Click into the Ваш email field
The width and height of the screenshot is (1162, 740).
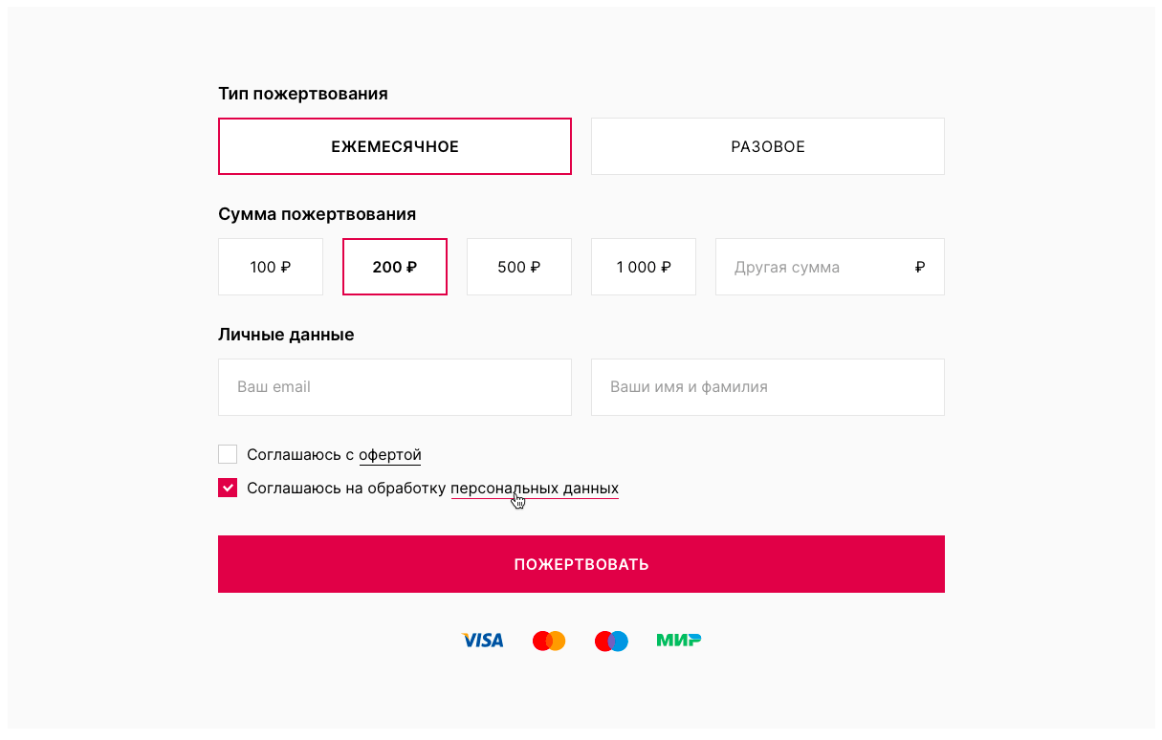click(x=394, y=387)
